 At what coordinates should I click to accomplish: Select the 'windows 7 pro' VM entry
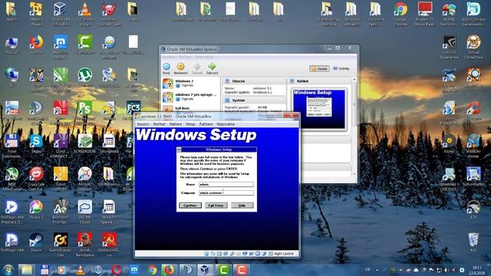(x=190, y=97)
